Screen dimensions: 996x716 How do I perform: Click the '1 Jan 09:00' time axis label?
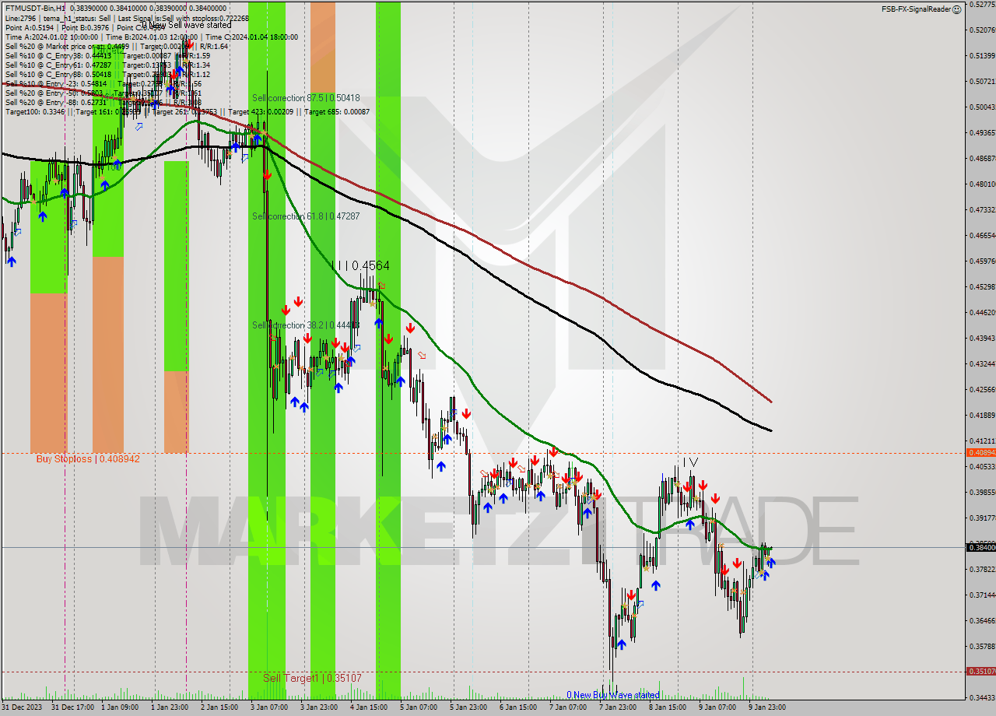pos(120,707)
